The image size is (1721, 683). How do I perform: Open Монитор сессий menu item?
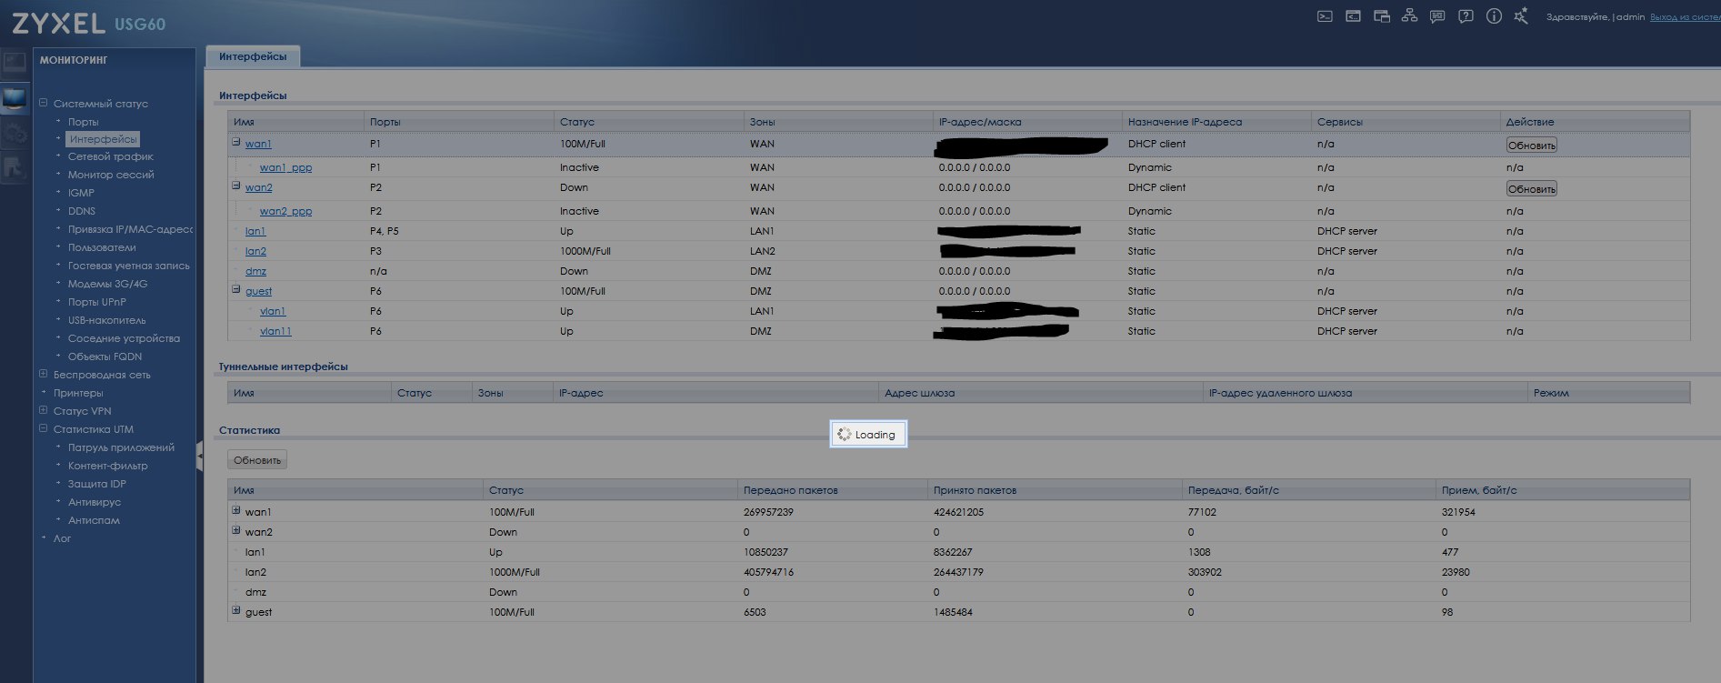(x=111, y=175)
